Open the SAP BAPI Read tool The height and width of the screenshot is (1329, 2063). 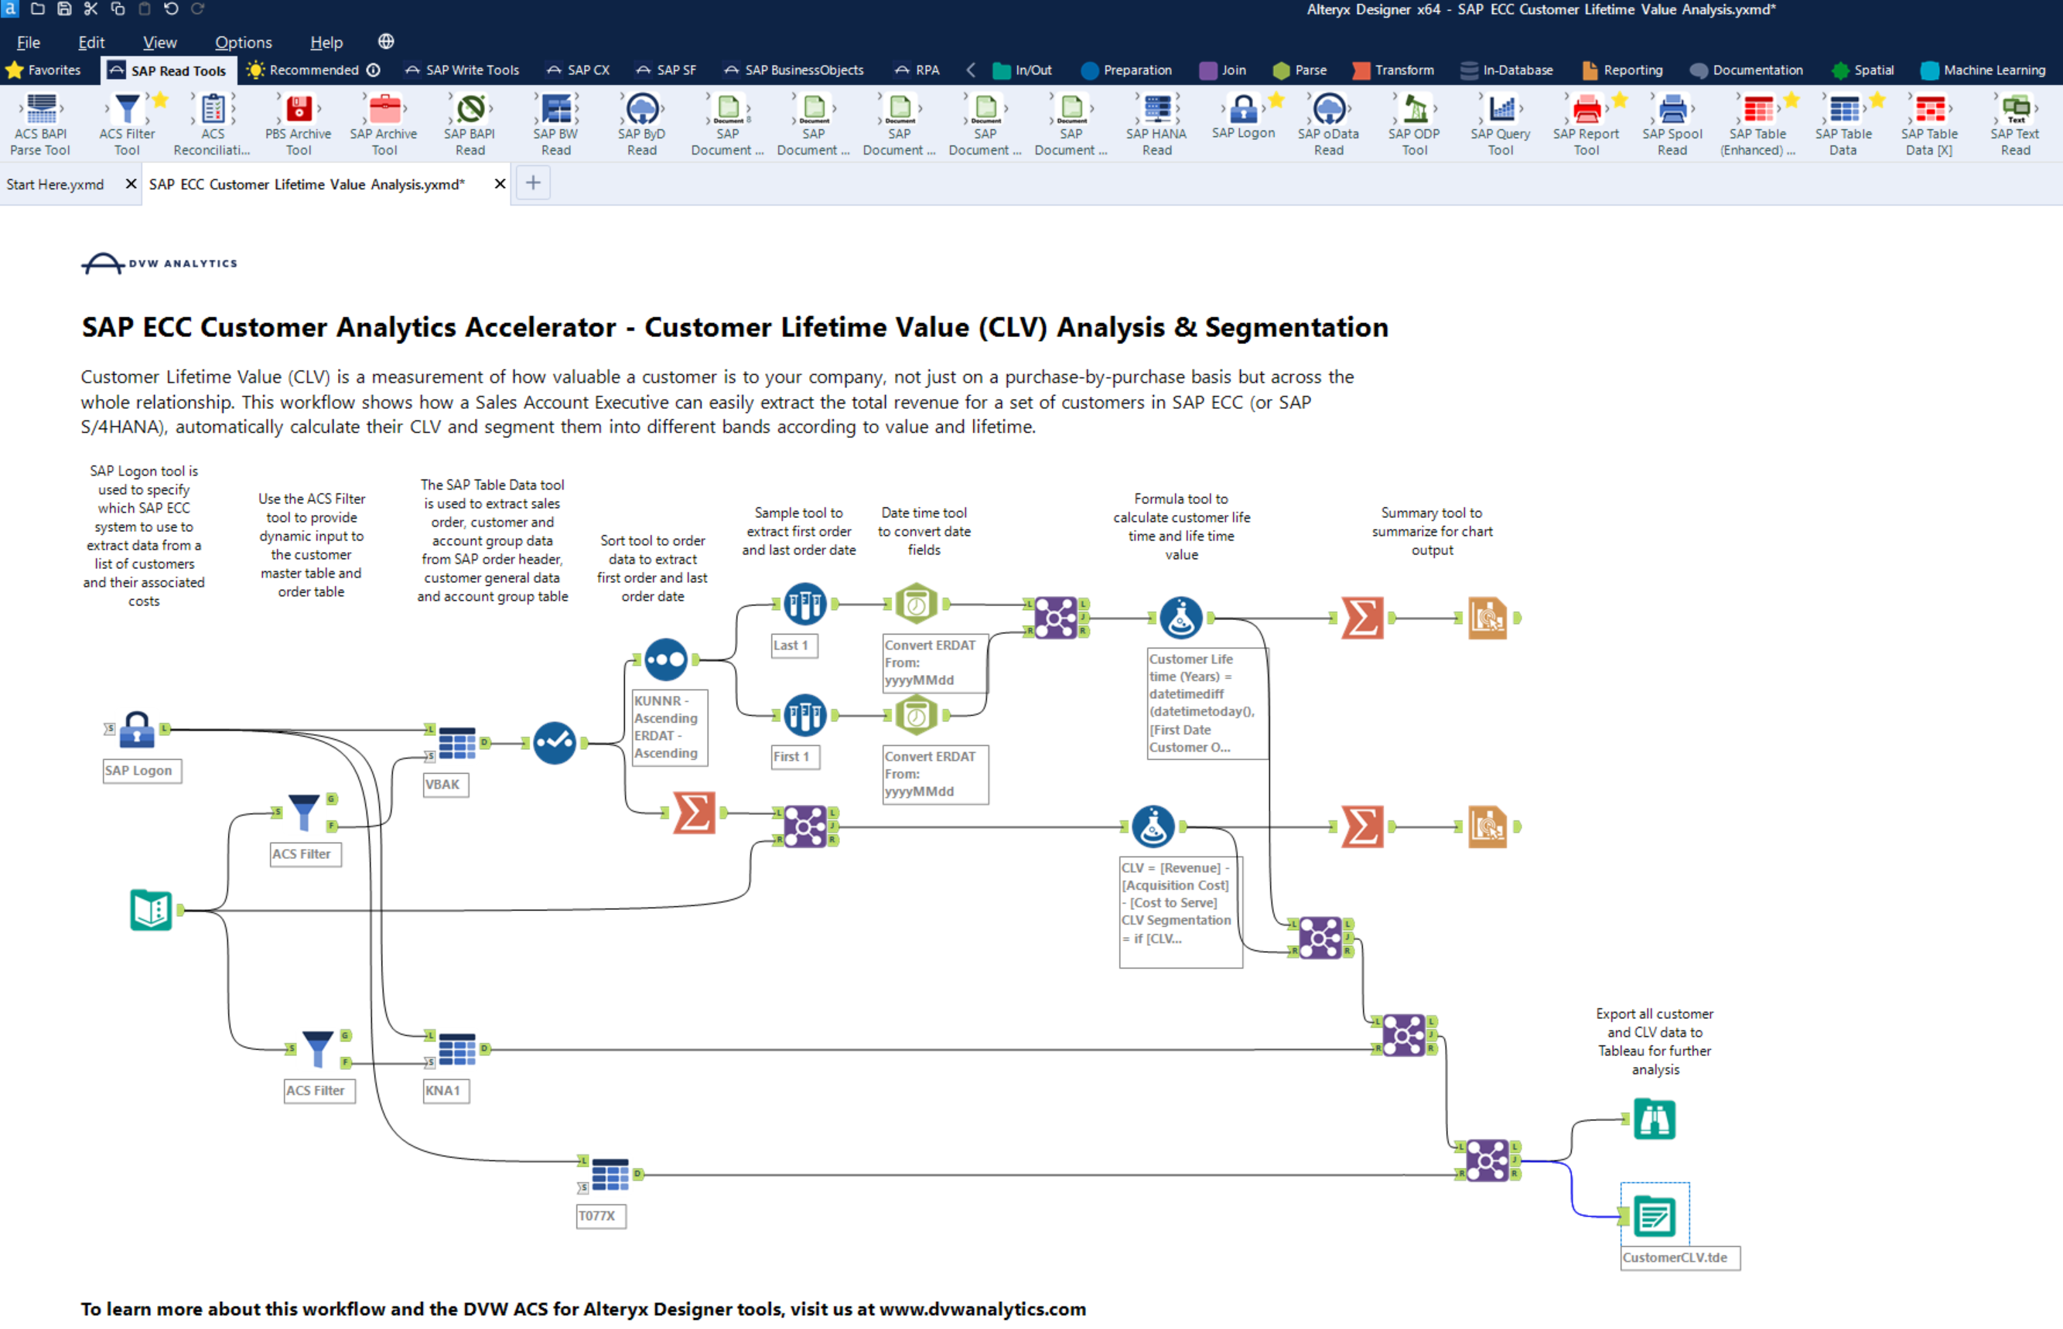pyautogui.click(x=469, y=121)
